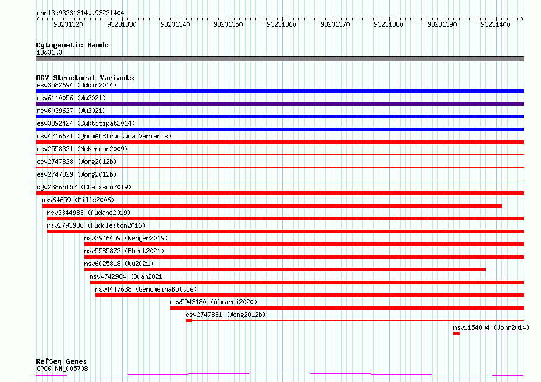Open nsv6039627 (Wu2021) variant label

point(71,111)
